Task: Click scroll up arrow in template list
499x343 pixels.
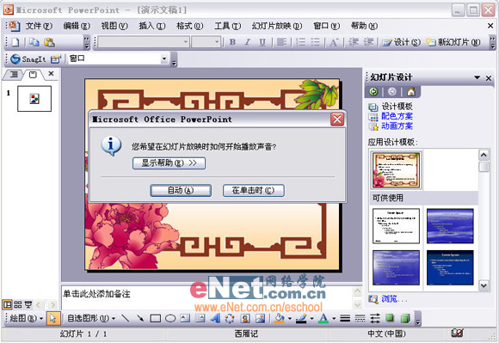Action: (x=484, y=155)
